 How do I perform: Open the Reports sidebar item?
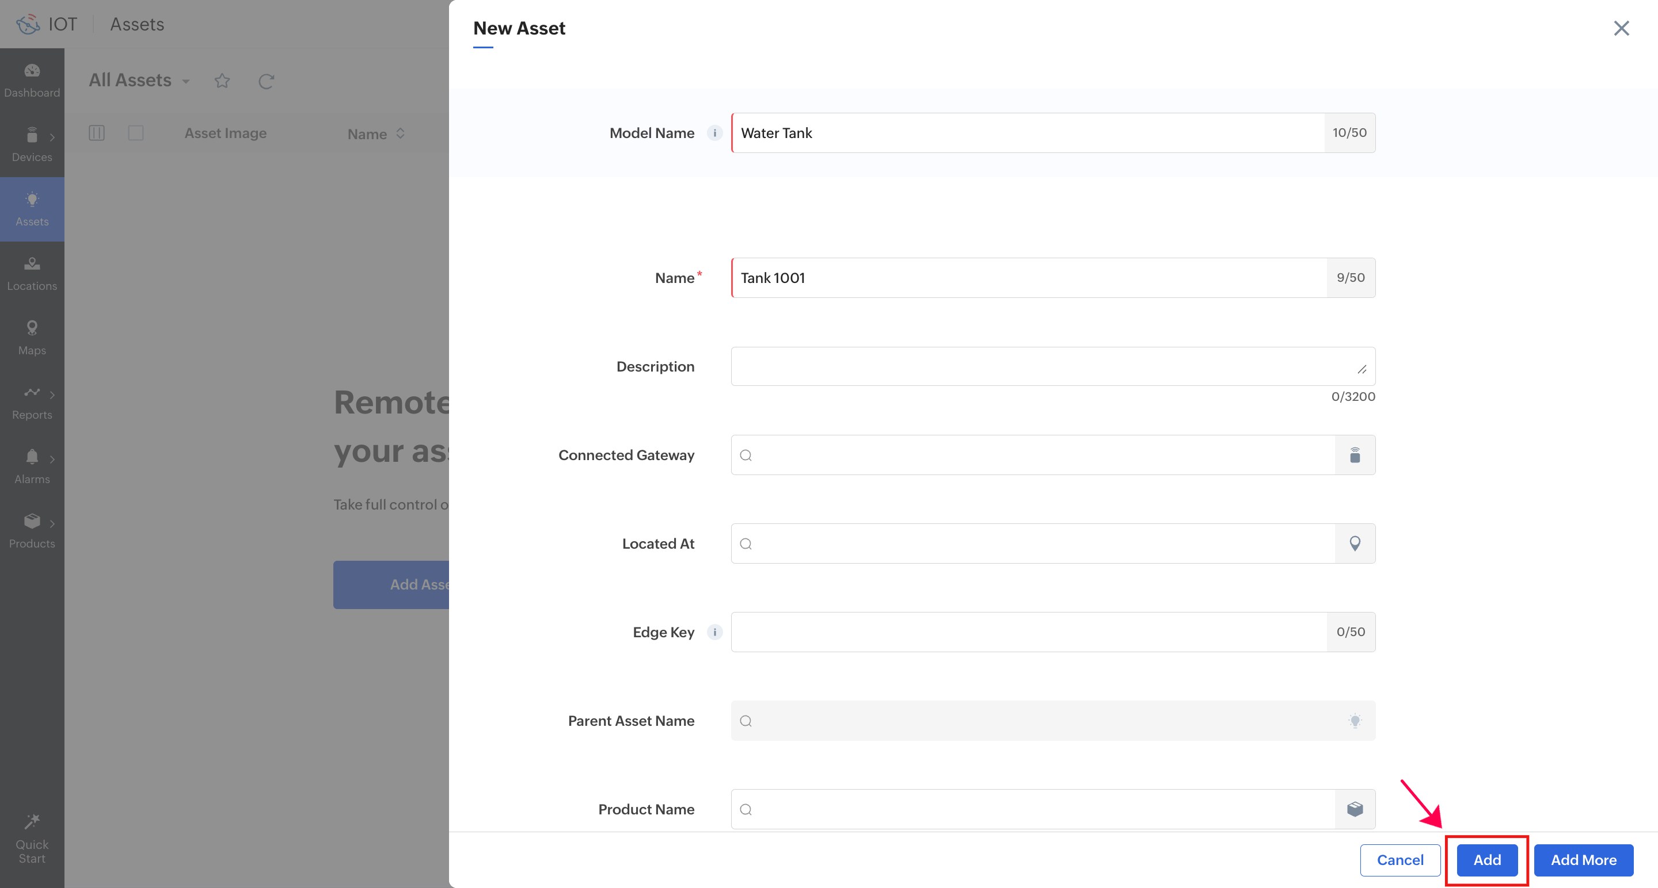pos(32,403)
